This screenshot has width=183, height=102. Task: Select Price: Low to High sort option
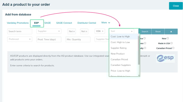click(123, 71)
